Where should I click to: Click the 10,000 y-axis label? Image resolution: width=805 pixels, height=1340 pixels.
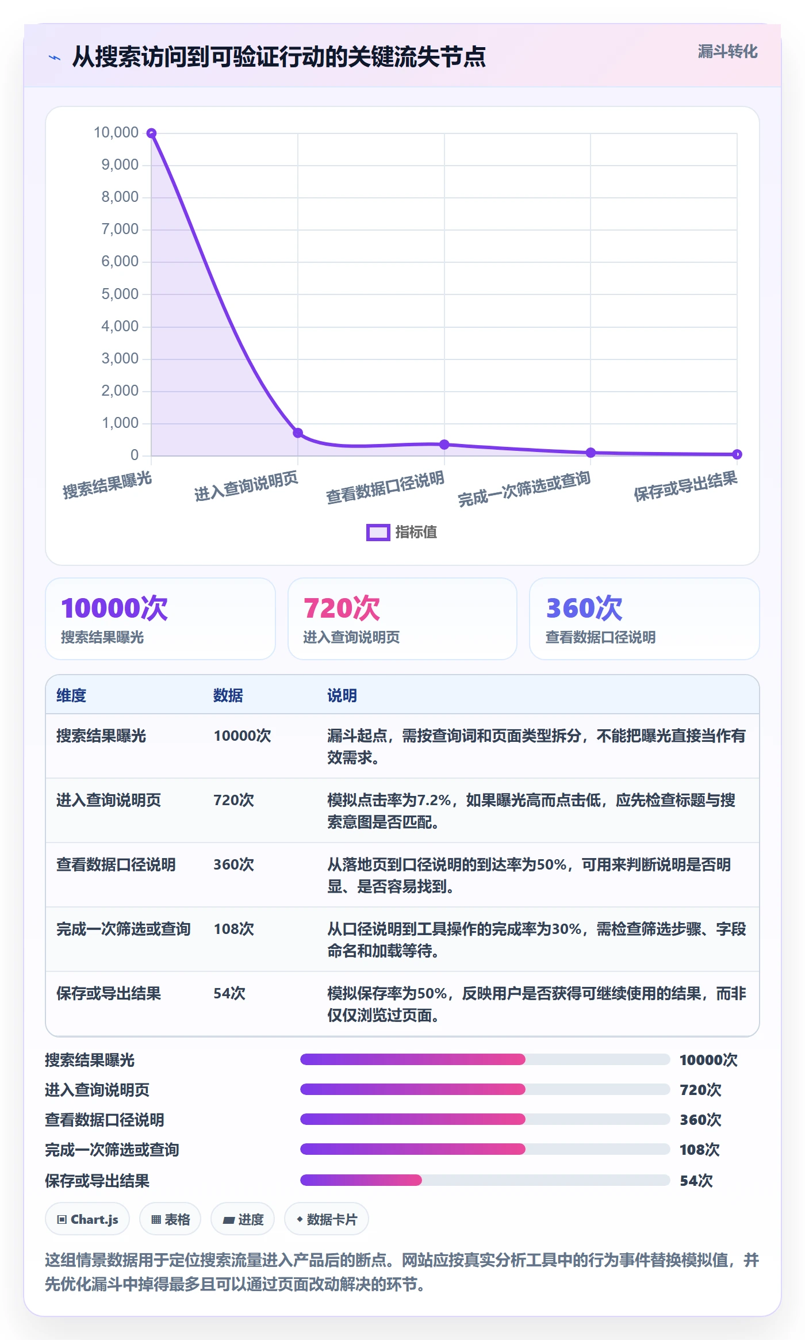point(116,133)
